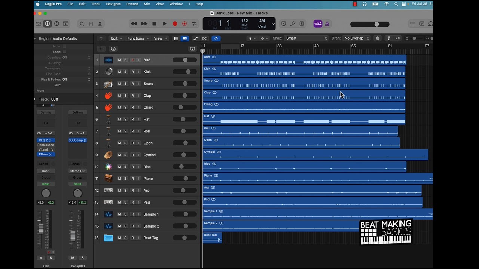Click the Bus 1 output slot
This screenshot has width=479, height=269.
point(46,171)
